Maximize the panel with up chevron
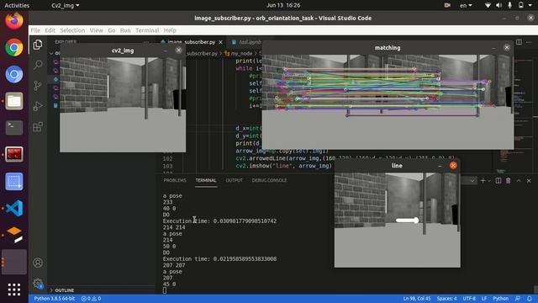 [x=519, y=181]
